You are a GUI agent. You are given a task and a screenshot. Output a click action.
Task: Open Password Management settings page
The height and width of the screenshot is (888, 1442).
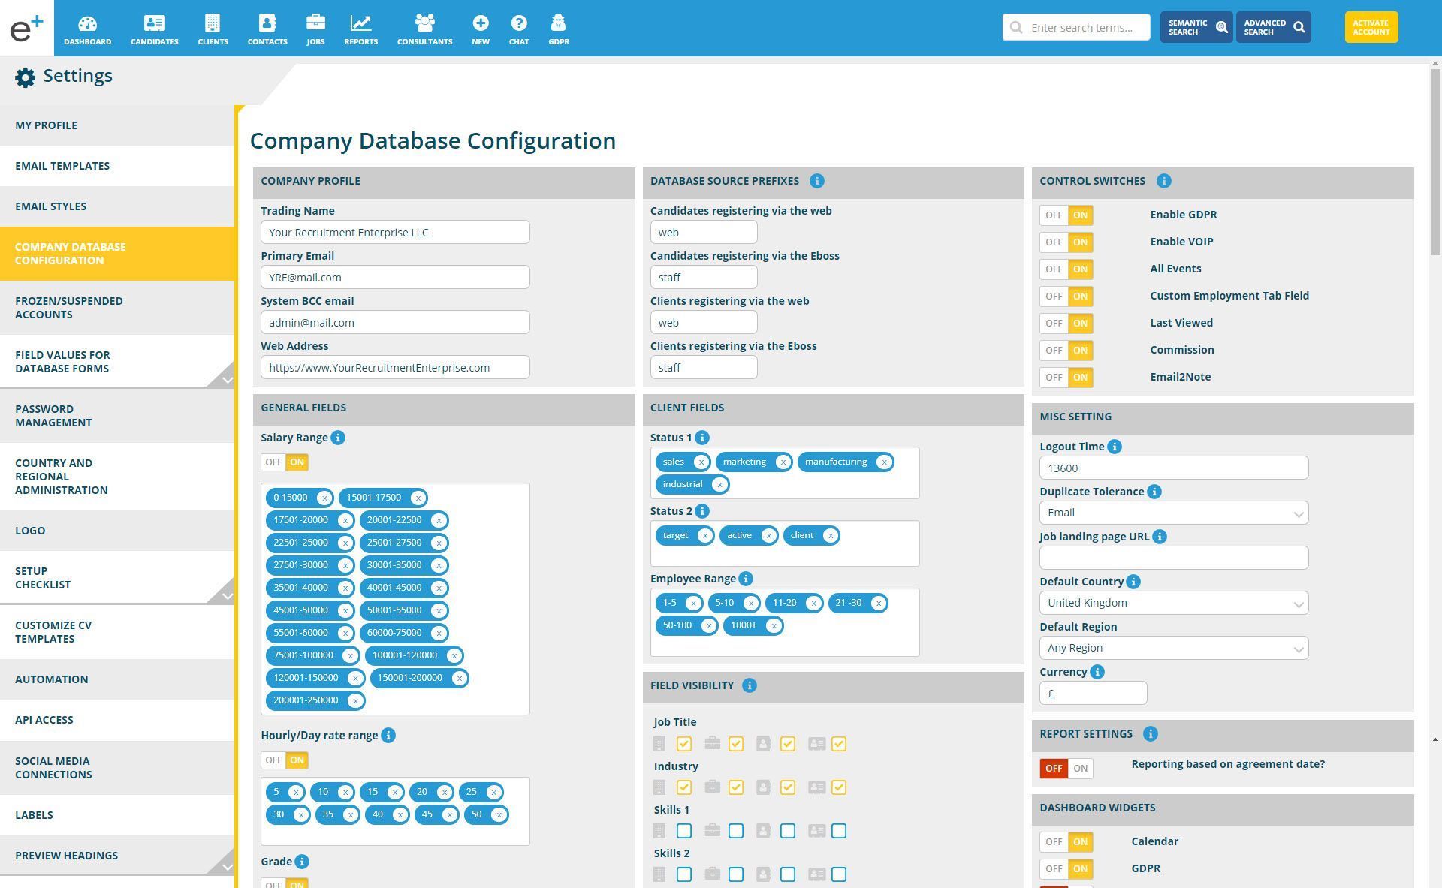[x=53, y=416]
